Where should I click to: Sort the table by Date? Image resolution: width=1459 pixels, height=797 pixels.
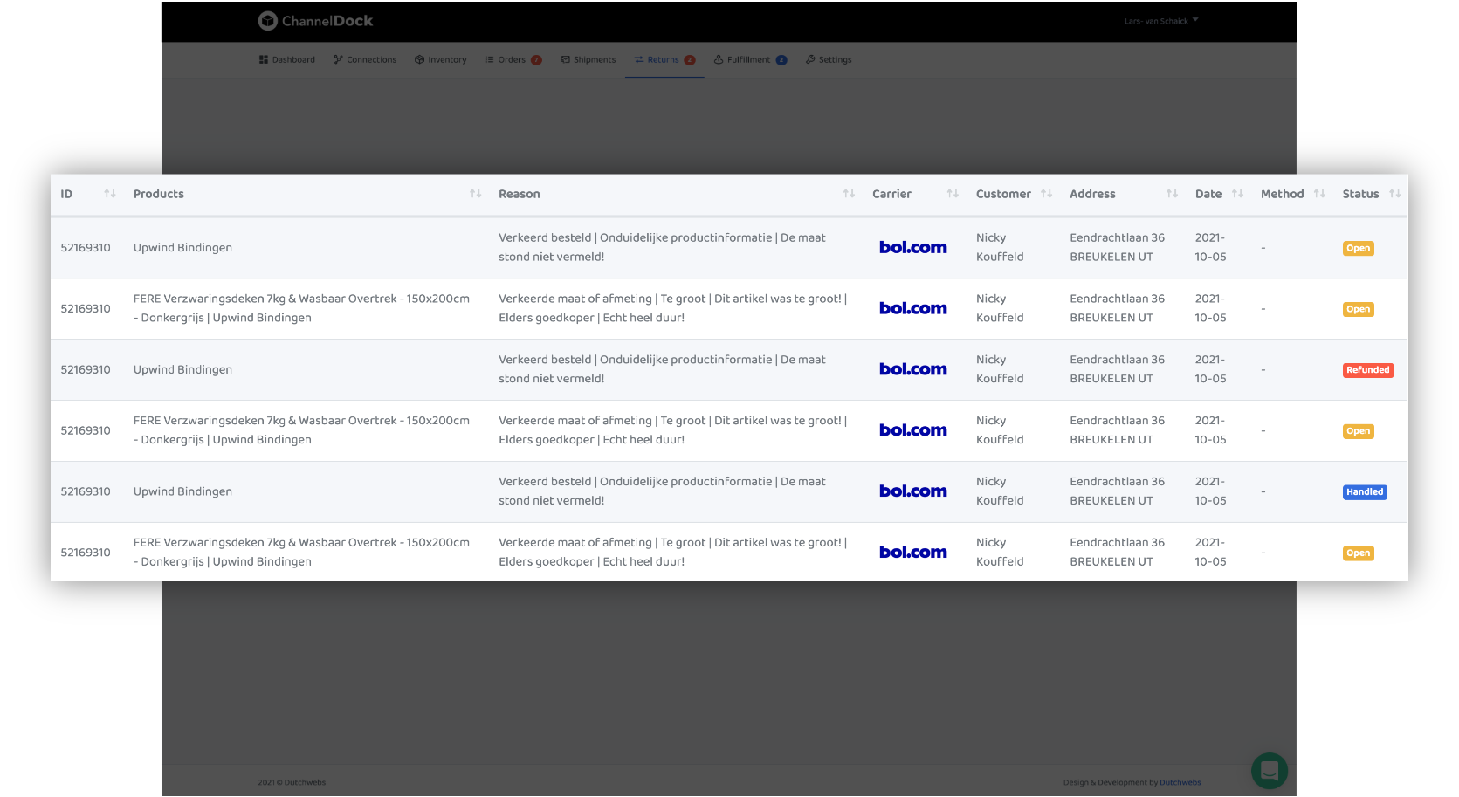tap(1237, 194)
